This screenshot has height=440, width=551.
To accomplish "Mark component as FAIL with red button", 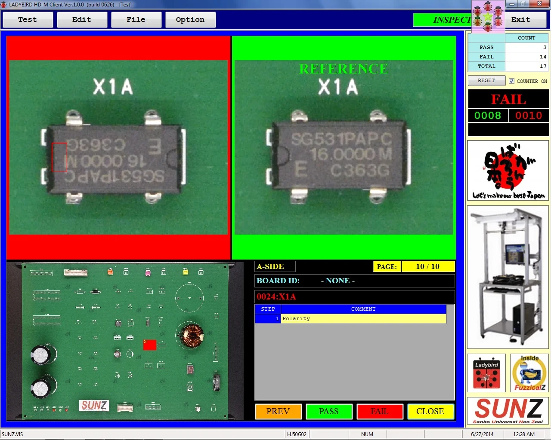I will point(380,411).
